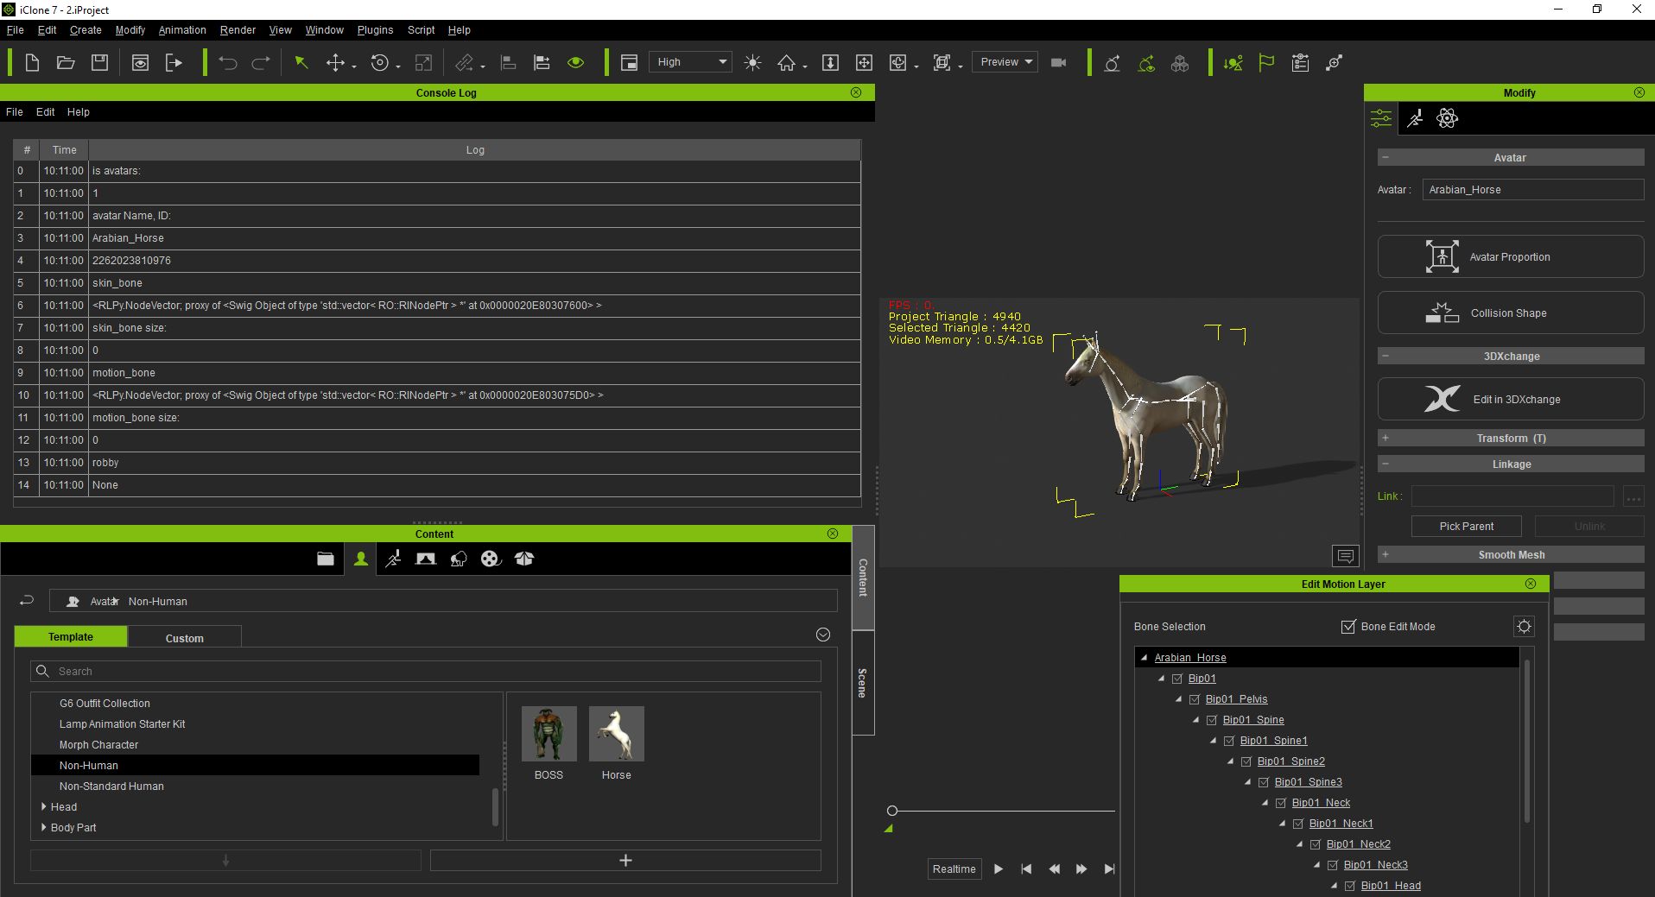Open the Preview mode dropdown
This screenshot has width=1655, height=897.
(1005, 62)
